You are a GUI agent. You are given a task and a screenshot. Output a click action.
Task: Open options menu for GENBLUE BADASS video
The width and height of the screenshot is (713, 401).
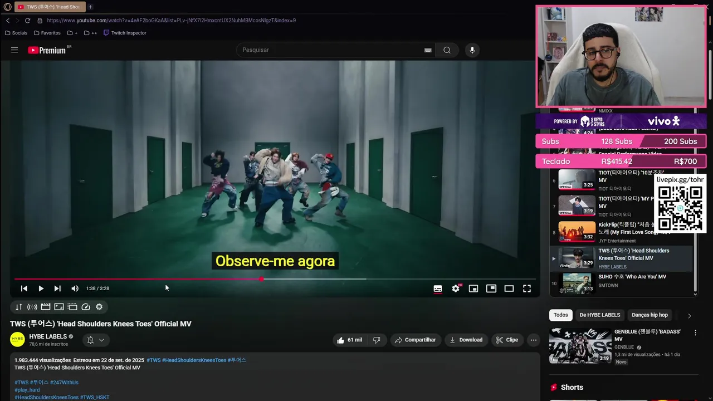click(x=695, y=332)
